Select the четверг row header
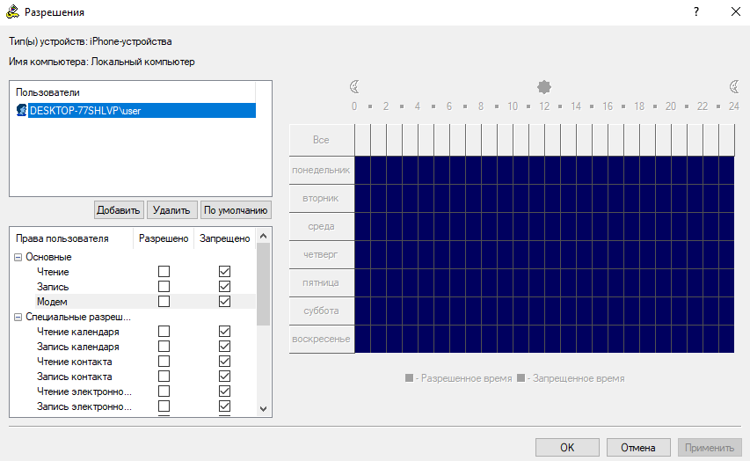 322,254
